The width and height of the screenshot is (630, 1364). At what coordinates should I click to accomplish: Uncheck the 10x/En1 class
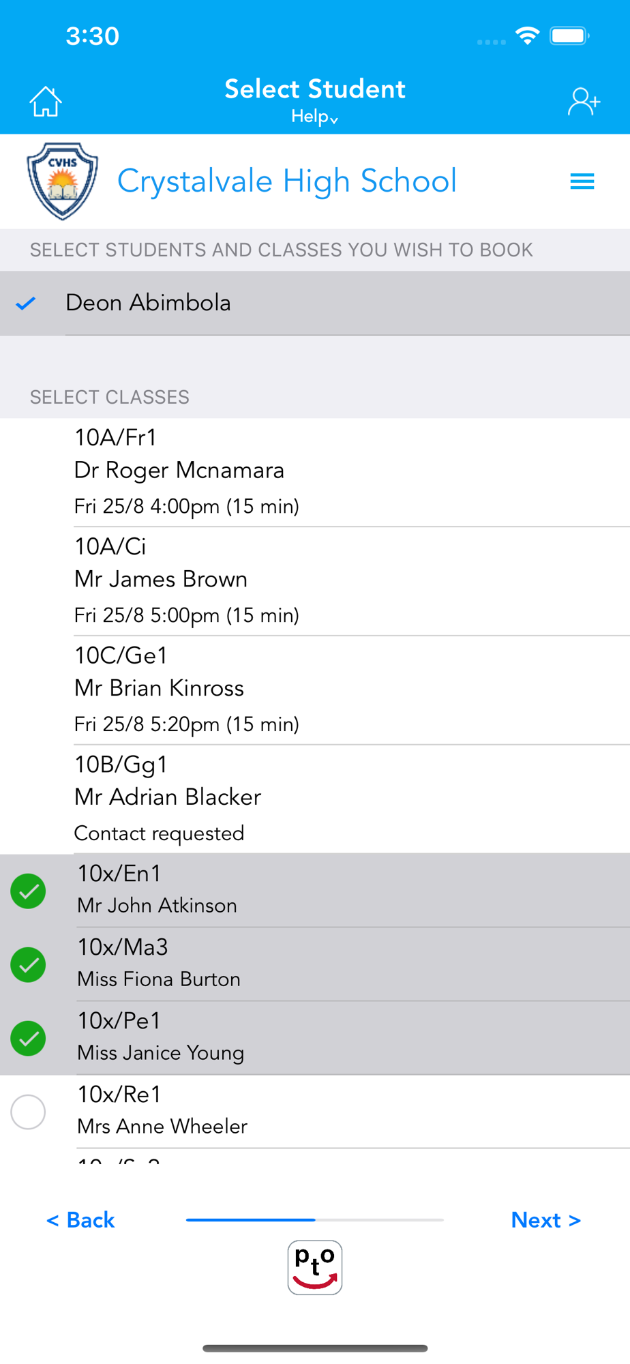pos(29,891)
